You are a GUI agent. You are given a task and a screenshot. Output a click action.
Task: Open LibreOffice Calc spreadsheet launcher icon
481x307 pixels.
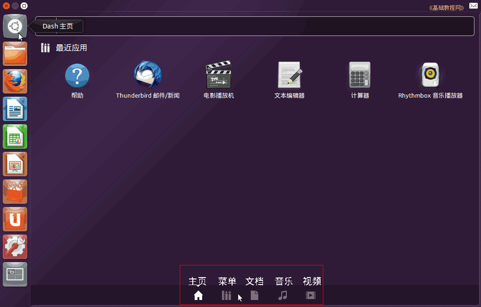point(15,136)
